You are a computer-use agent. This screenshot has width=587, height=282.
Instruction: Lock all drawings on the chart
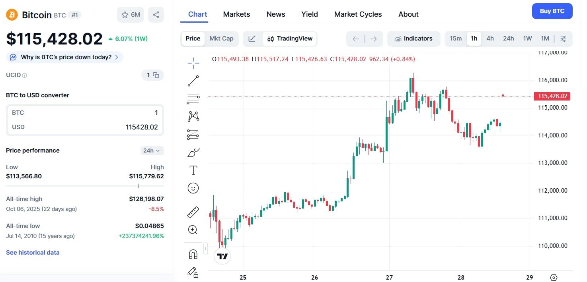pyautogui.click(x=193, y=272)
